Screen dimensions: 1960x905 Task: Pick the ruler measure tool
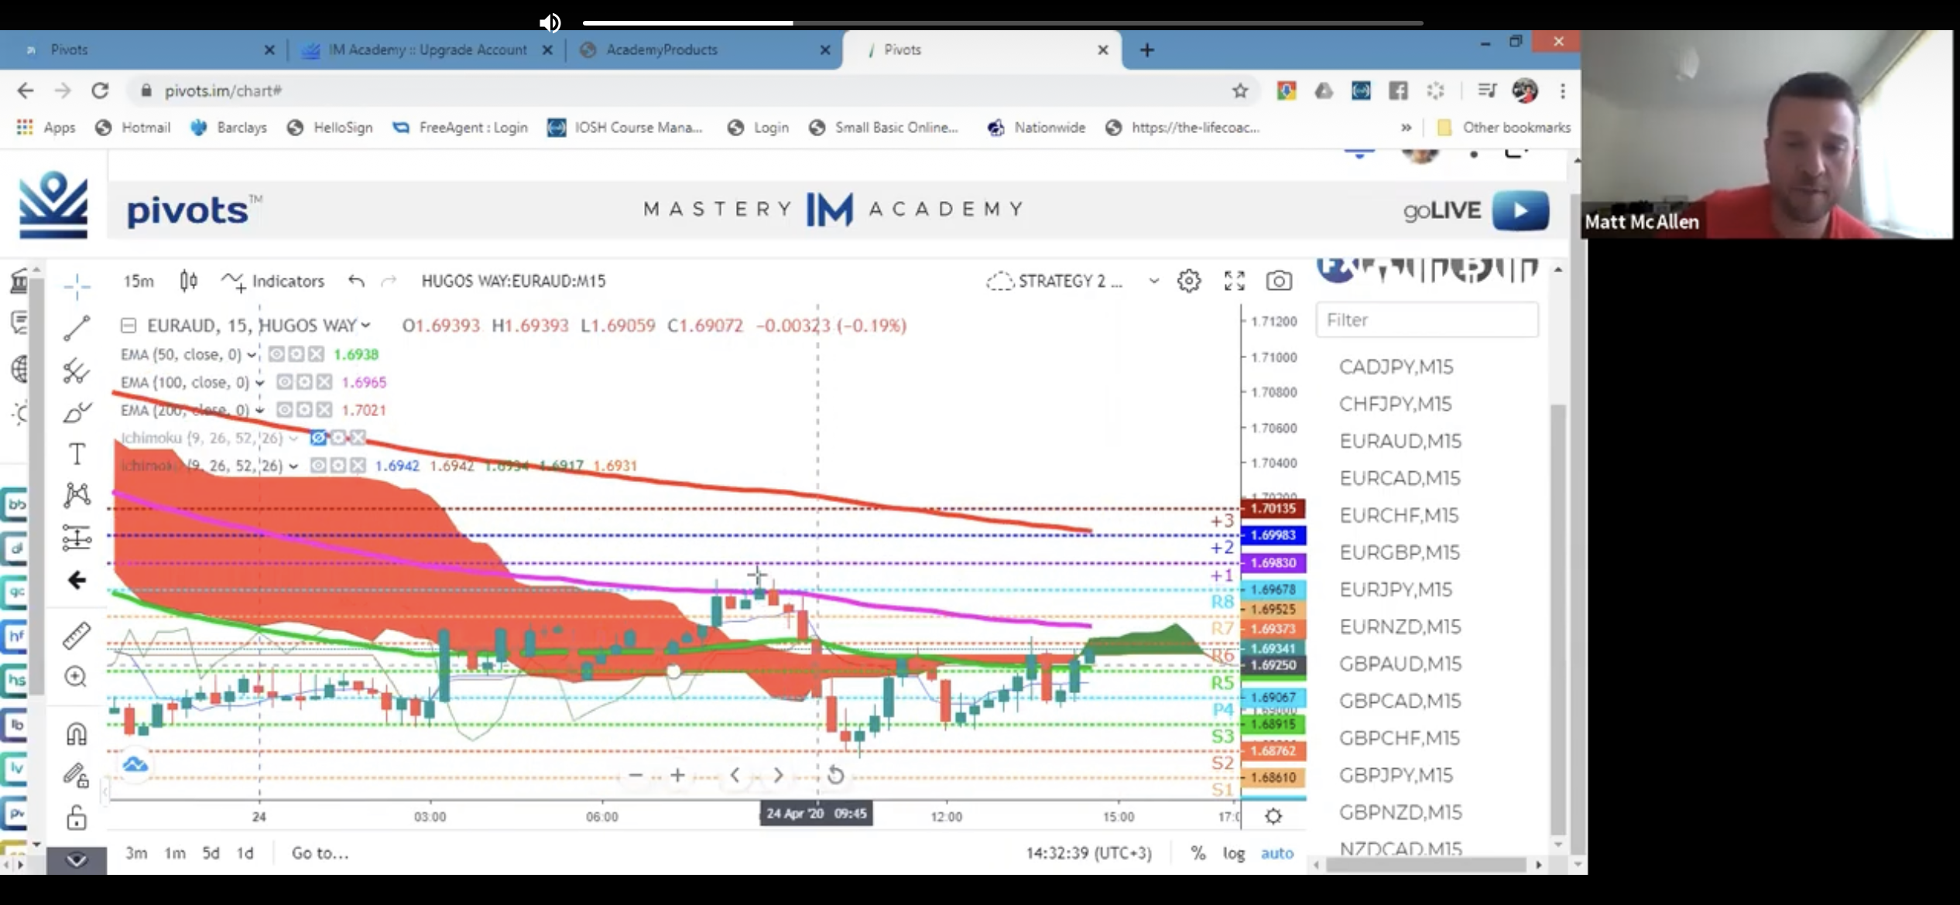[77, 636]
